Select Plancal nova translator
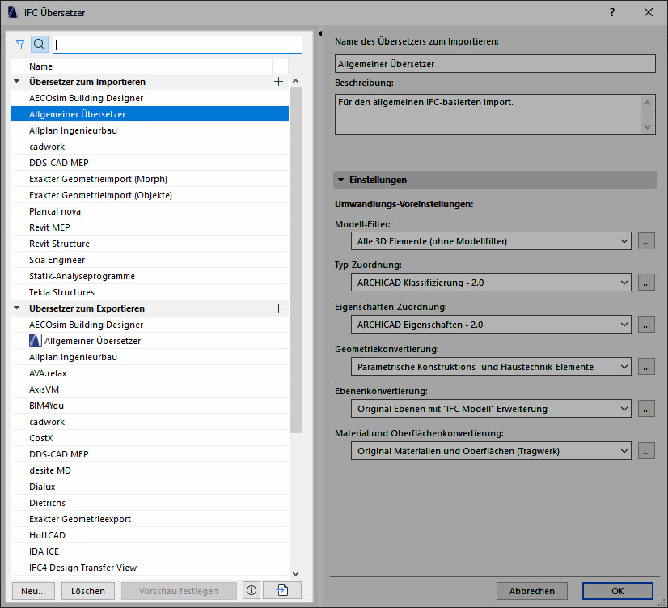The height and width of the screenshot is (608, 668). pos(150,211)
